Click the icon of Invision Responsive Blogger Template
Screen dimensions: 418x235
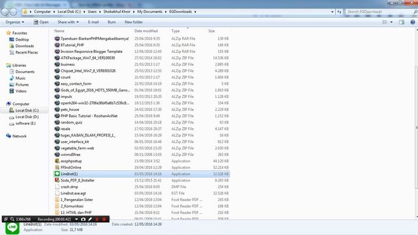coord(57,52)
